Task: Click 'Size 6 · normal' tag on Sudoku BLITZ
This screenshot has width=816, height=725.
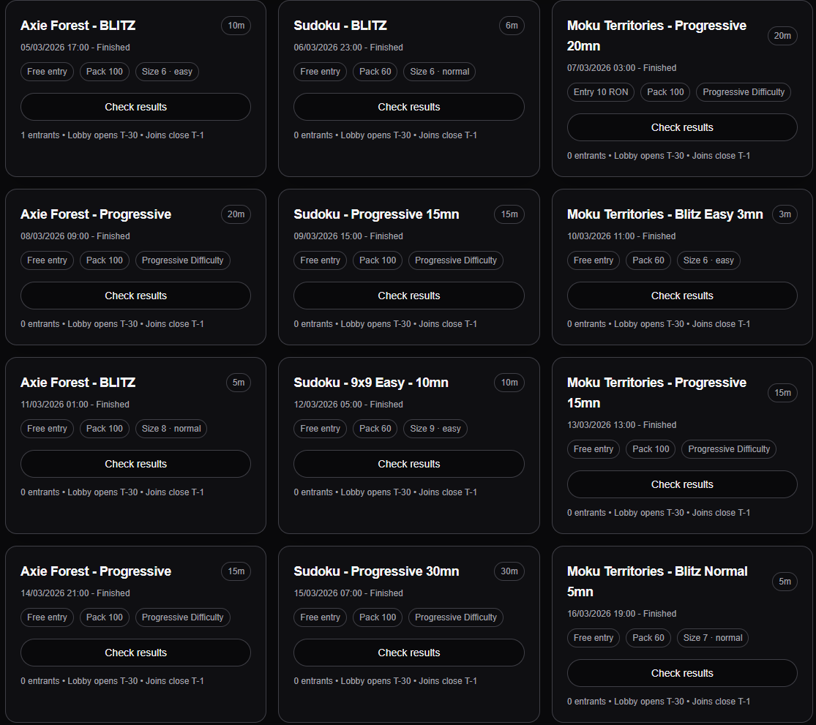Action: coord(439,72)
